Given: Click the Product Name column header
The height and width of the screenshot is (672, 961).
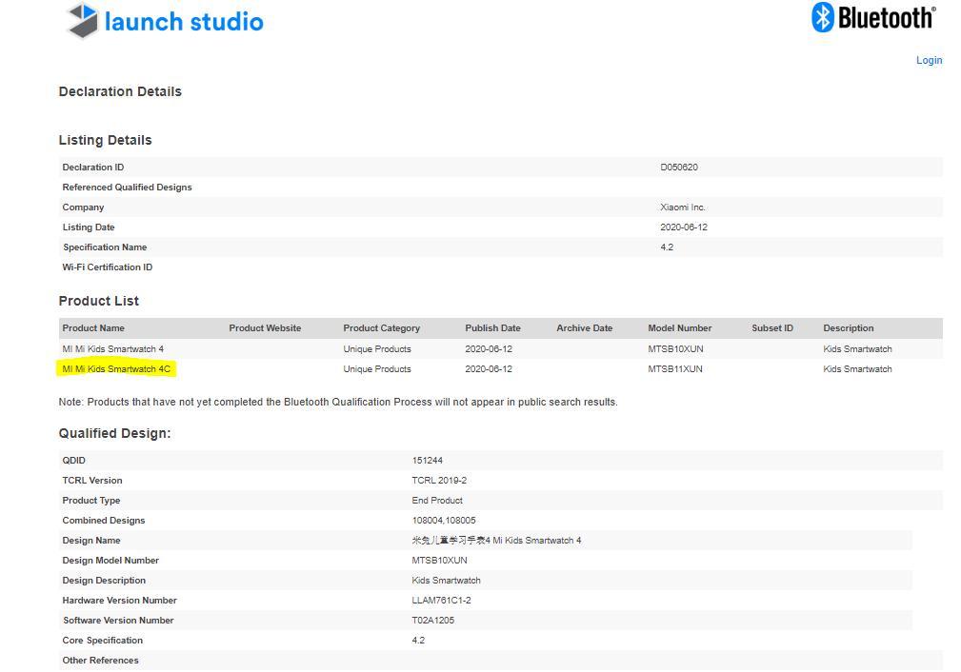Looking at the screenshot, I should tap(93, 328).
